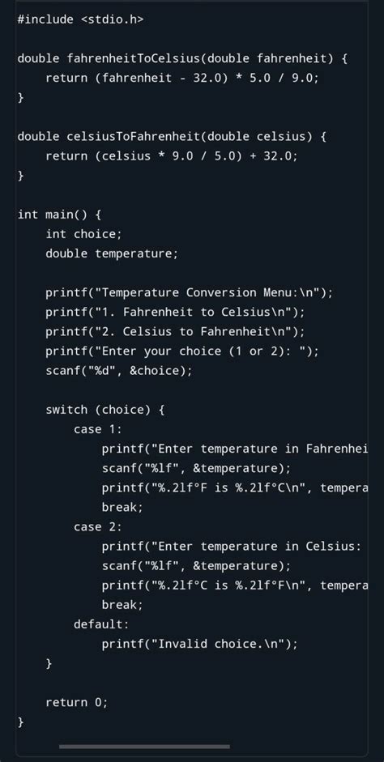Screen dimensions: 384x762
Task: Click the Invalid choice printf line
Action: (199, 644)
